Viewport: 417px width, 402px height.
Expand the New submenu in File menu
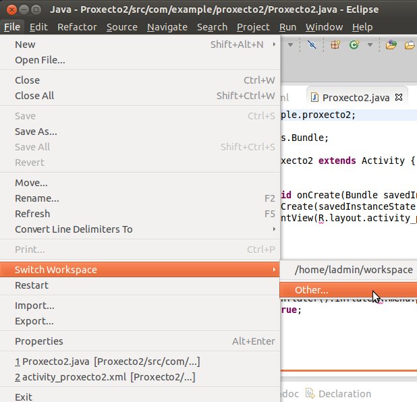(x=140, y=45)
